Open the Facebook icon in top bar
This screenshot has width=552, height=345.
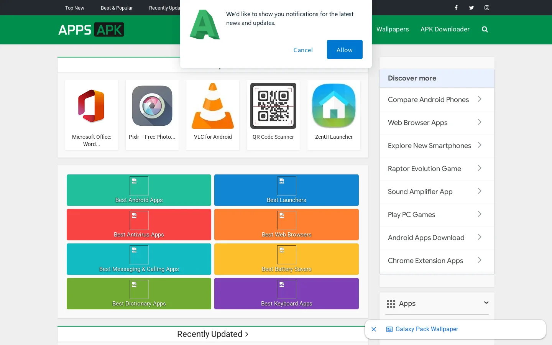[x=456, y=8]
